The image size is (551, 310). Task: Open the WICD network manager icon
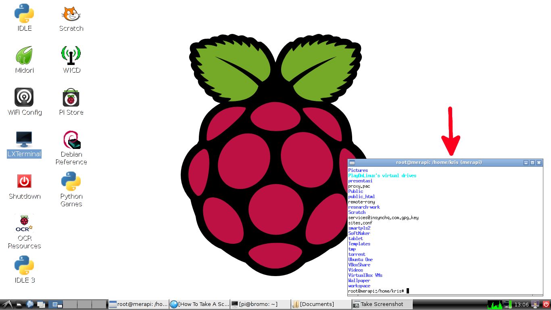coord(71,60)
